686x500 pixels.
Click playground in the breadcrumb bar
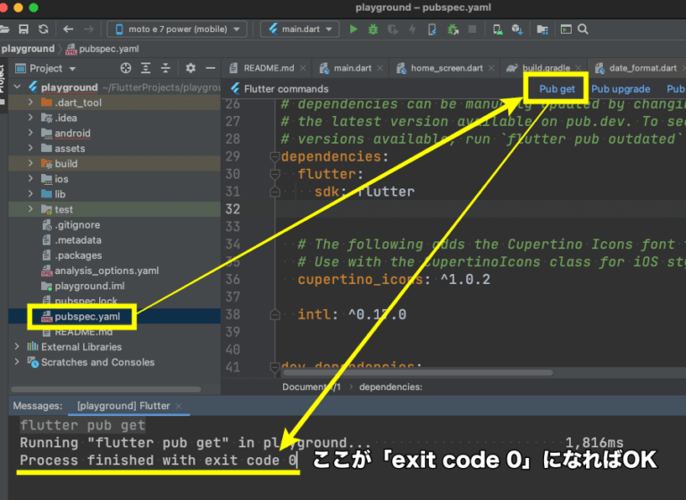click(28, 49)
